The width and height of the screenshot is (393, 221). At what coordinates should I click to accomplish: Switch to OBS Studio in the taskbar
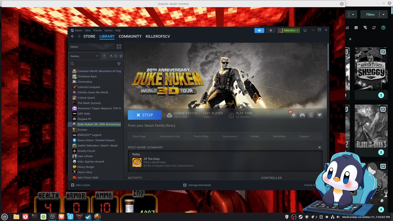pos(53,217)
